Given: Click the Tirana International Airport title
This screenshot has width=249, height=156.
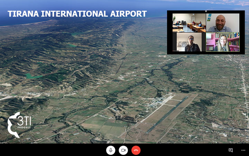Looking at the screenshot, I should 77,14.
